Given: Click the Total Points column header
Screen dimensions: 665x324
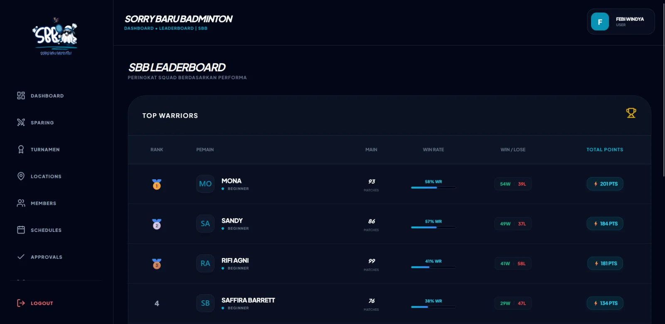Looking at the screenshot, I should click(x=605, y=150).
